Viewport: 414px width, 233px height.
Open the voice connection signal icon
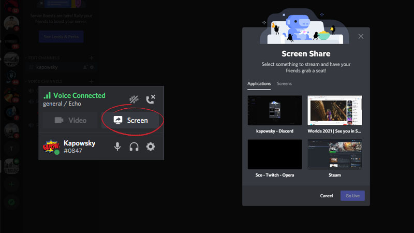47,95
